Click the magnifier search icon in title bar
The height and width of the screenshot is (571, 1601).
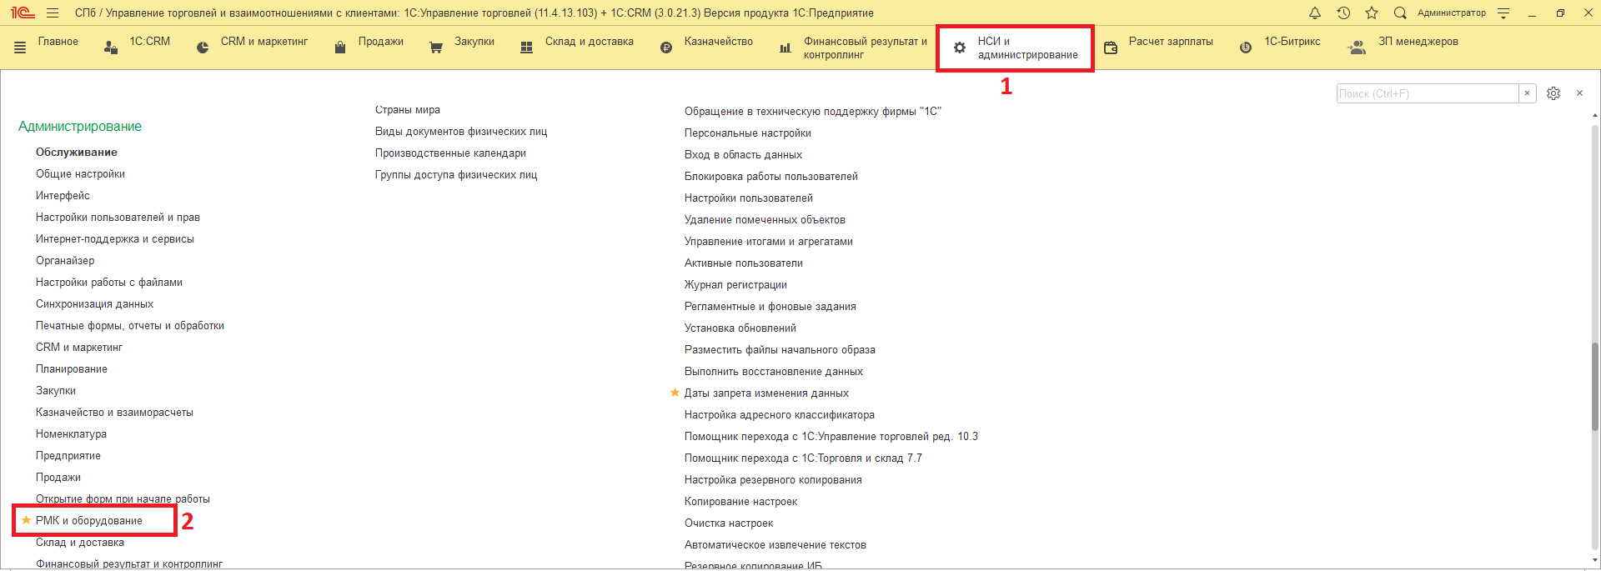pos(1400,13)
